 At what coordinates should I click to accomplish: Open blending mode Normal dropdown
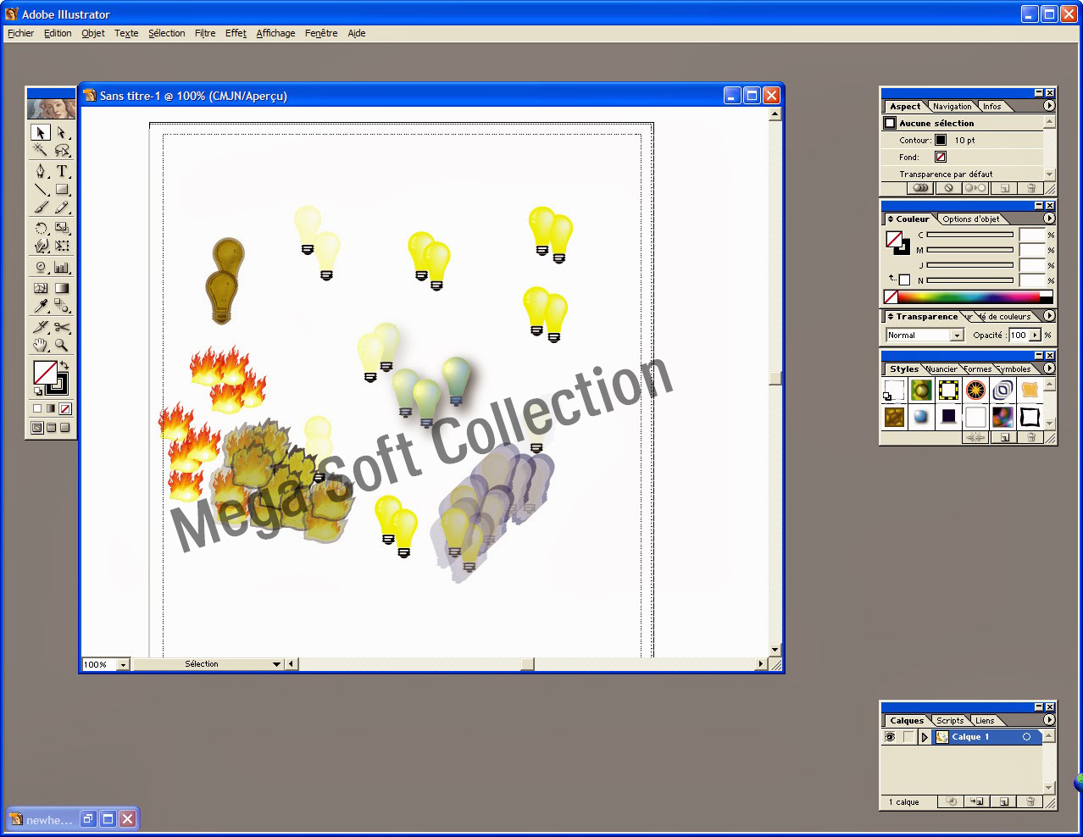pos(957,335)
